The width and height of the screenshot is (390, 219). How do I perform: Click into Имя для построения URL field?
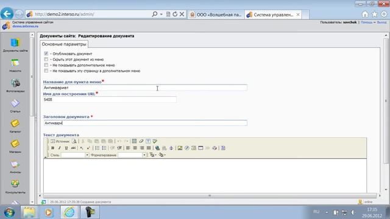coord(110,100)
